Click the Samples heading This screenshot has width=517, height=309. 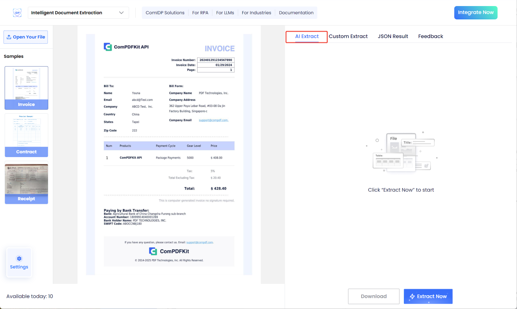click(x=14, y=56)
